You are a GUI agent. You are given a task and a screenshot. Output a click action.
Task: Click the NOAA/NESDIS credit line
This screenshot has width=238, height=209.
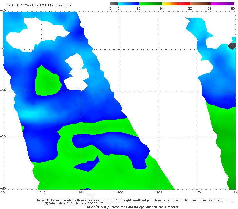(x=133, y=207)
